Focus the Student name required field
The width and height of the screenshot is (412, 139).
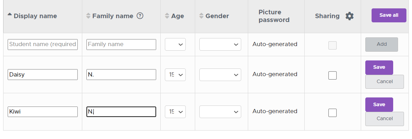pos(43,44)
